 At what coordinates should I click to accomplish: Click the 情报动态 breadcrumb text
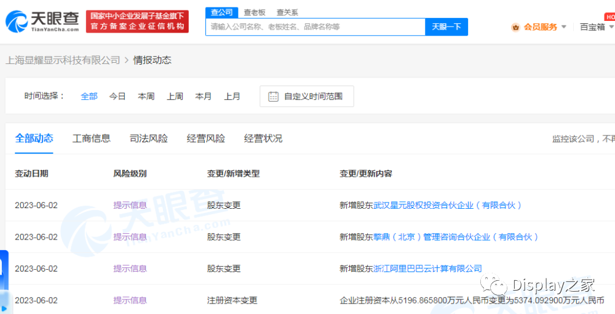[152, 60]
